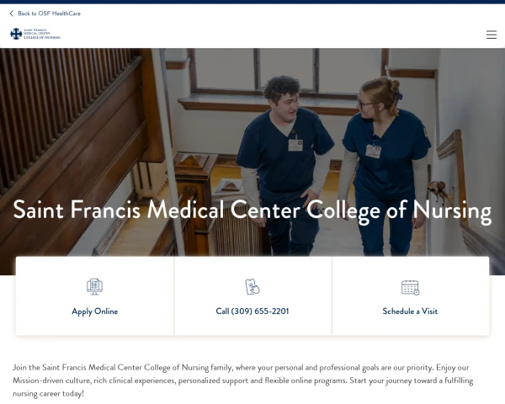Click the female student's glasses in photo

coord(364,103)
